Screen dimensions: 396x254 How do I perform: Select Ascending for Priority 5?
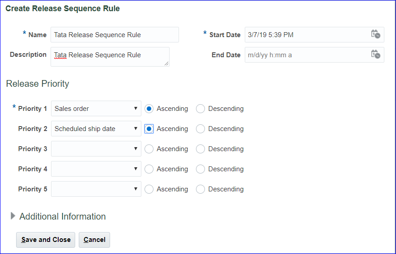[149, 189]
